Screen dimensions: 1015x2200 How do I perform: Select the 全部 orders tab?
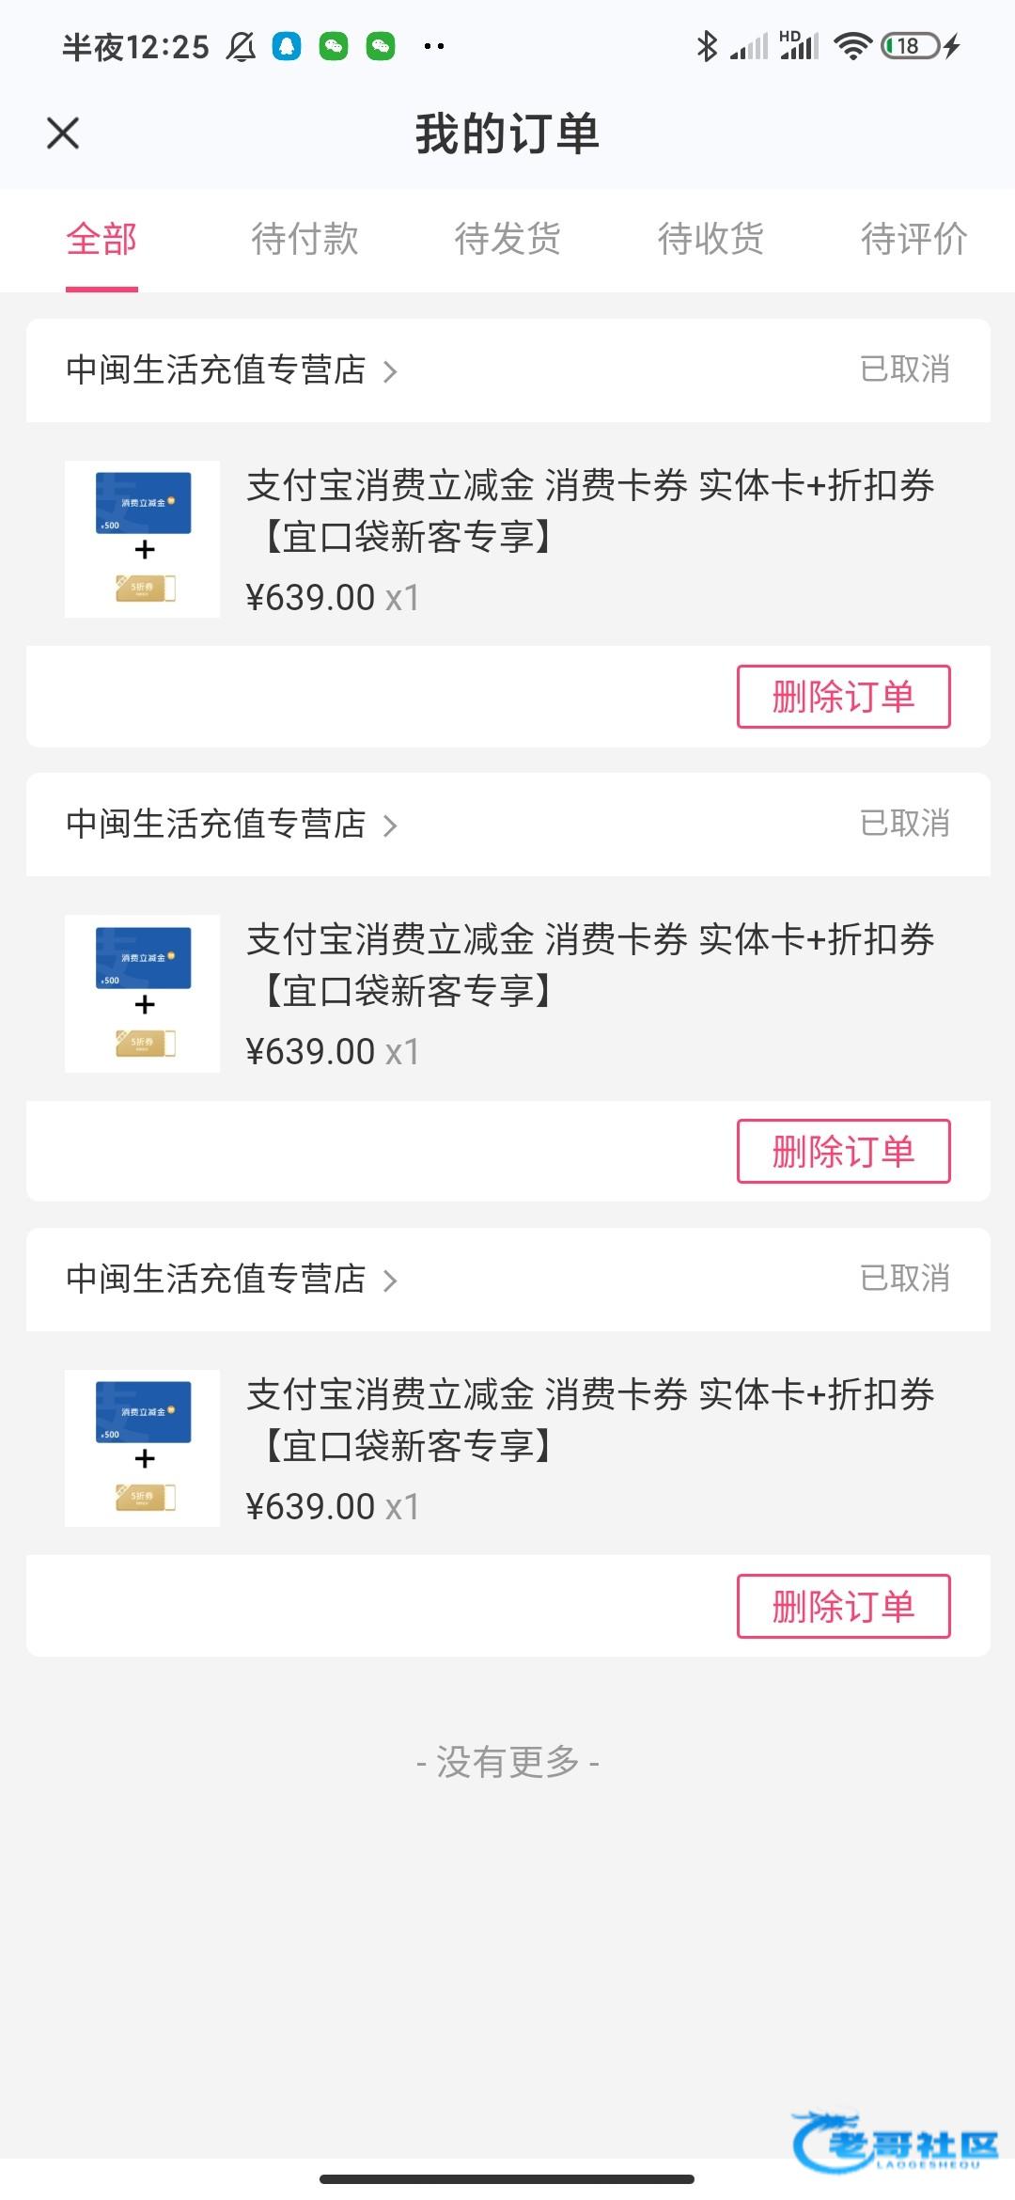(101, 239)
